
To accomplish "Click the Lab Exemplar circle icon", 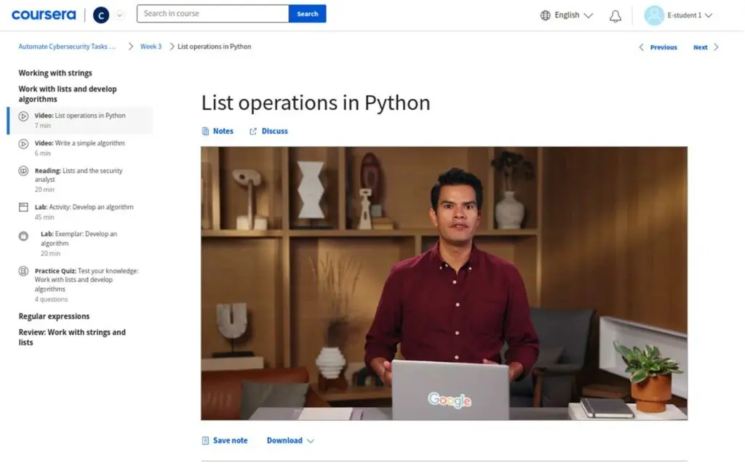I will (23, 236).
